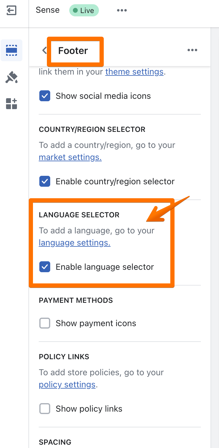
Task: Click the exit editor icon
Action: point(11,11)
